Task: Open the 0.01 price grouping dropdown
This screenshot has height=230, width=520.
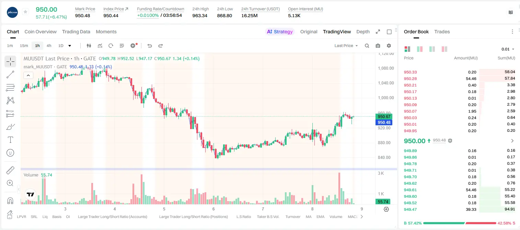Action: point(508,49)
